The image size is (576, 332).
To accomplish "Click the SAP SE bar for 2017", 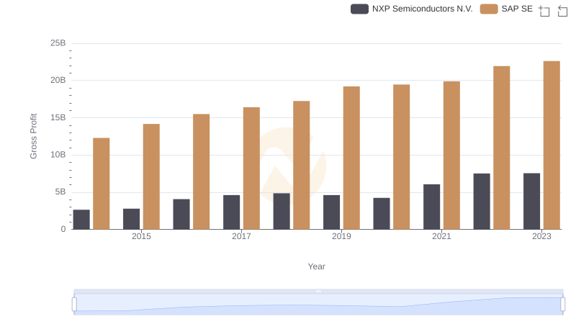I will point(251,169).
